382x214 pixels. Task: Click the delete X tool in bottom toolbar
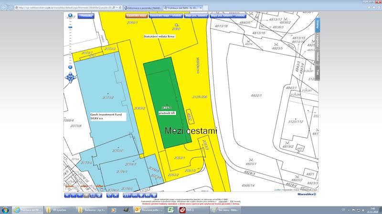pyautogui.click(x=116, y=195)
